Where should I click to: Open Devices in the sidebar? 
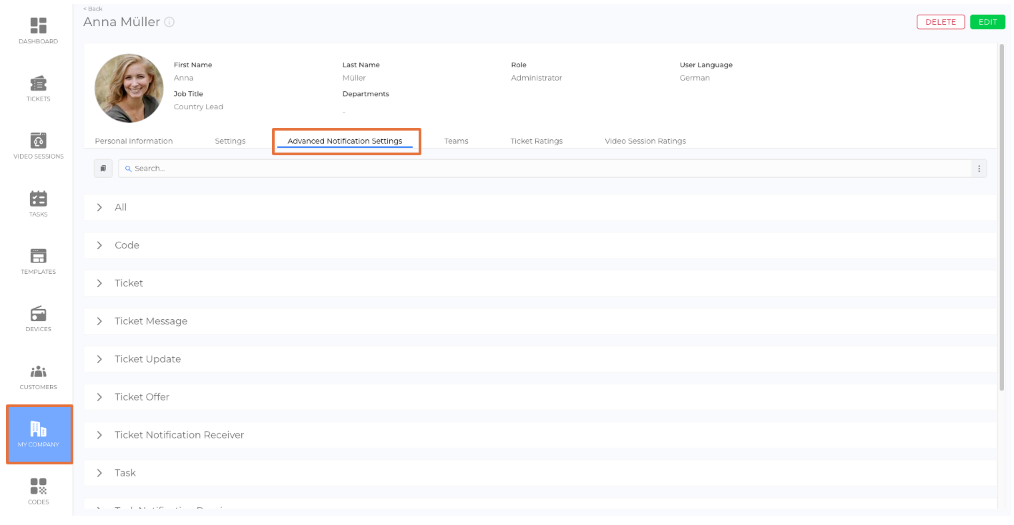pos(38,318)
